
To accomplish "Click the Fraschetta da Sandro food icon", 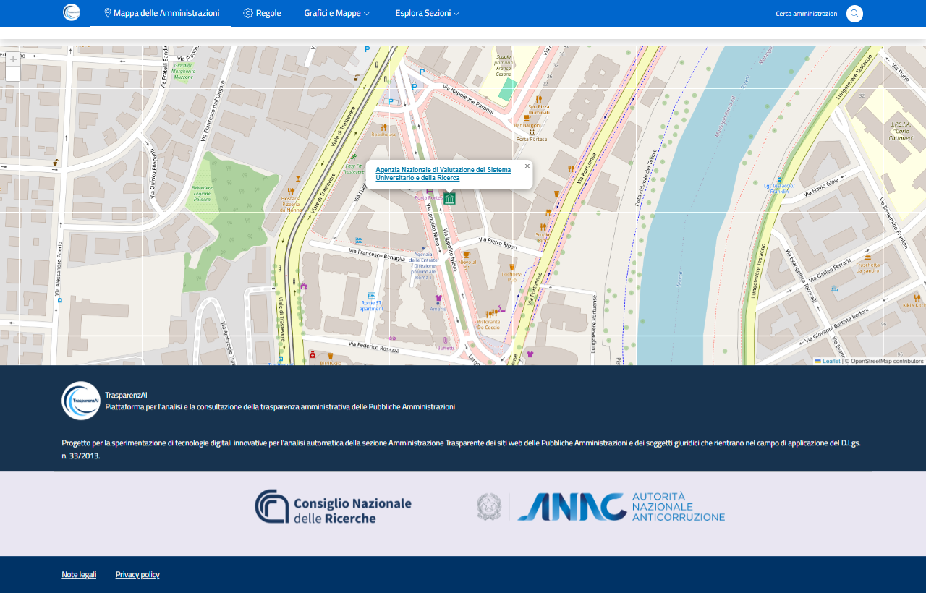I will pos(868,257).
